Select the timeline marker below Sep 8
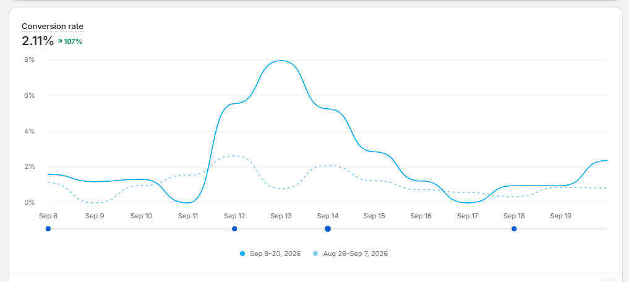This screenshot has width=629, height=282. (48, 229)
